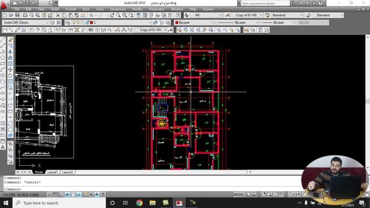Screen dimensions: 370x208
Task: Click the Linear dimension icon
Action: click(5, 30)
